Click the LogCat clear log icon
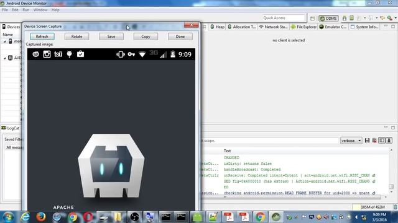The image size is (398, 223). 374,141
